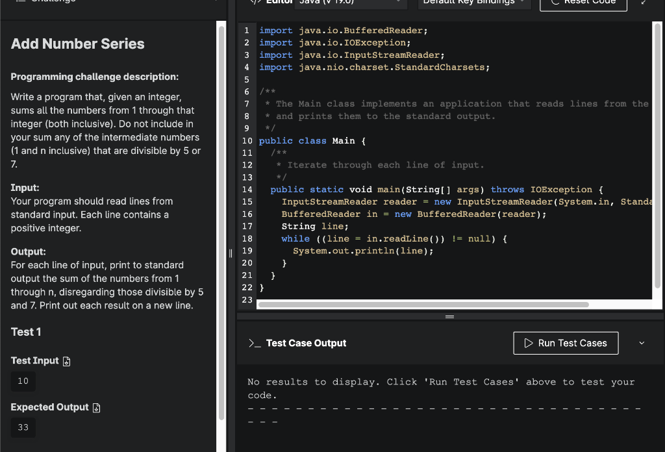Click the Add Number Series heading

pos(78,44)
